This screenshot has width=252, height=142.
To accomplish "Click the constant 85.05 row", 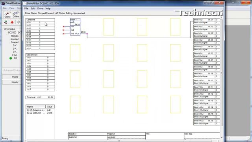I will click(x=40, y=34).
